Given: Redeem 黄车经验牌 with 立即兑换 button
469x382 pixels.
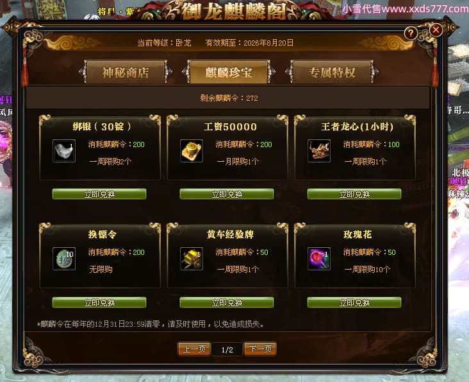Looking at the screenshot, I should coord(227,302).
